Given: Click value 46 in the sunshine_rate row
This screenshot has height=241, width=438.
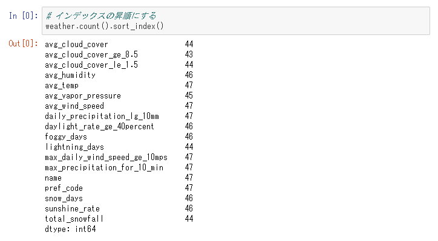Looking at the screenshot, I should [x=189, y=208].
